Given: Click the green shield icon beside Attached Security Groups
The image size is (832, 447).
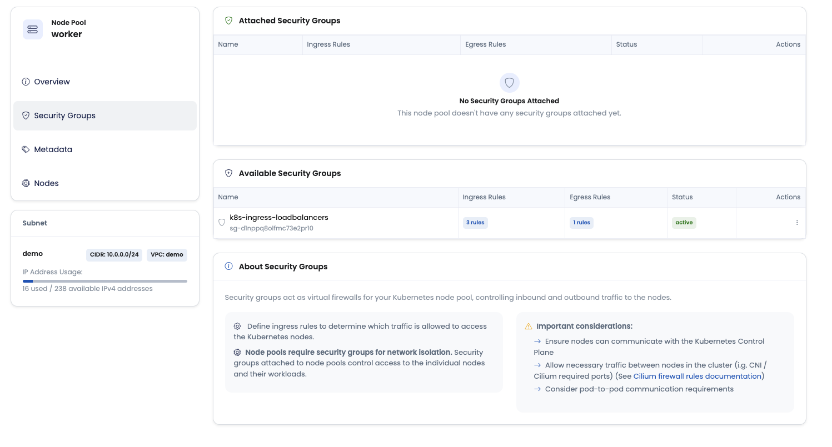Looking at the screenshot, I should coord(228,21).
